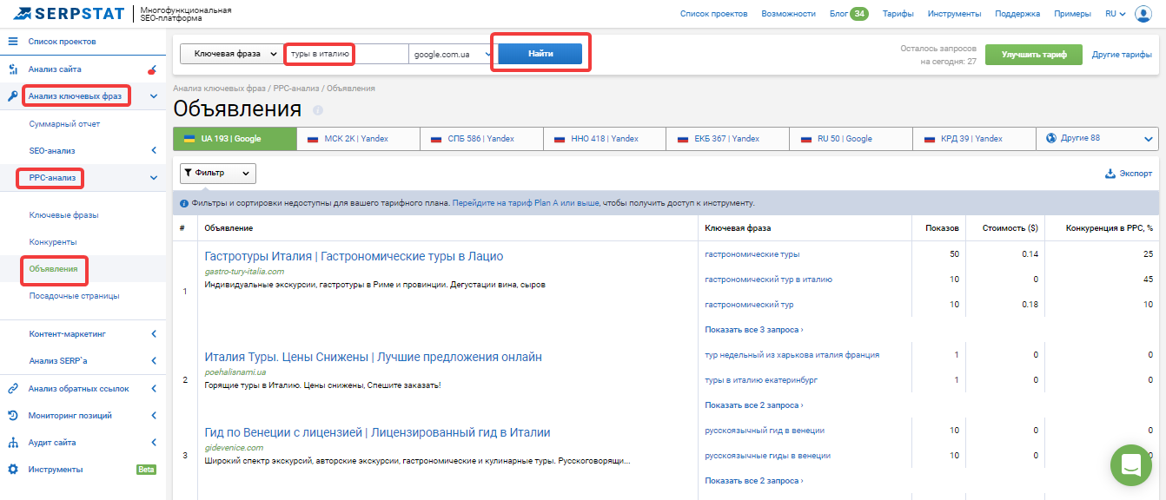The image size is (1166, 500).
Task: Open the Гид по Венеции ad link
Action: pos(377,432)
